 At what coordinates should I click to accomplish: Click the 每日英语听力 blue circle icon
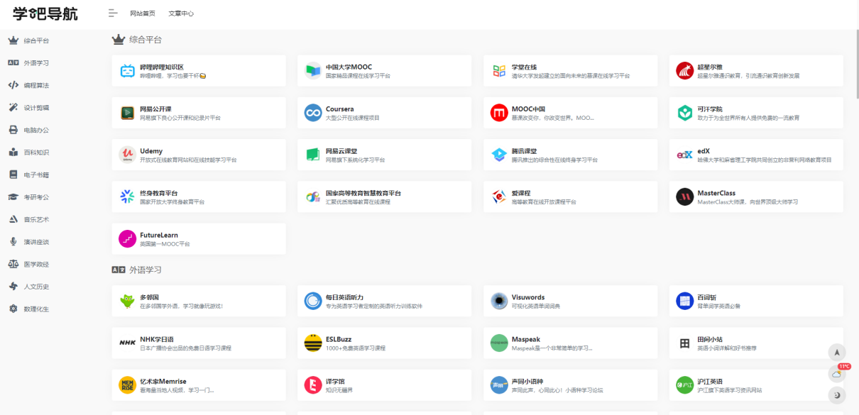(313, 301)
